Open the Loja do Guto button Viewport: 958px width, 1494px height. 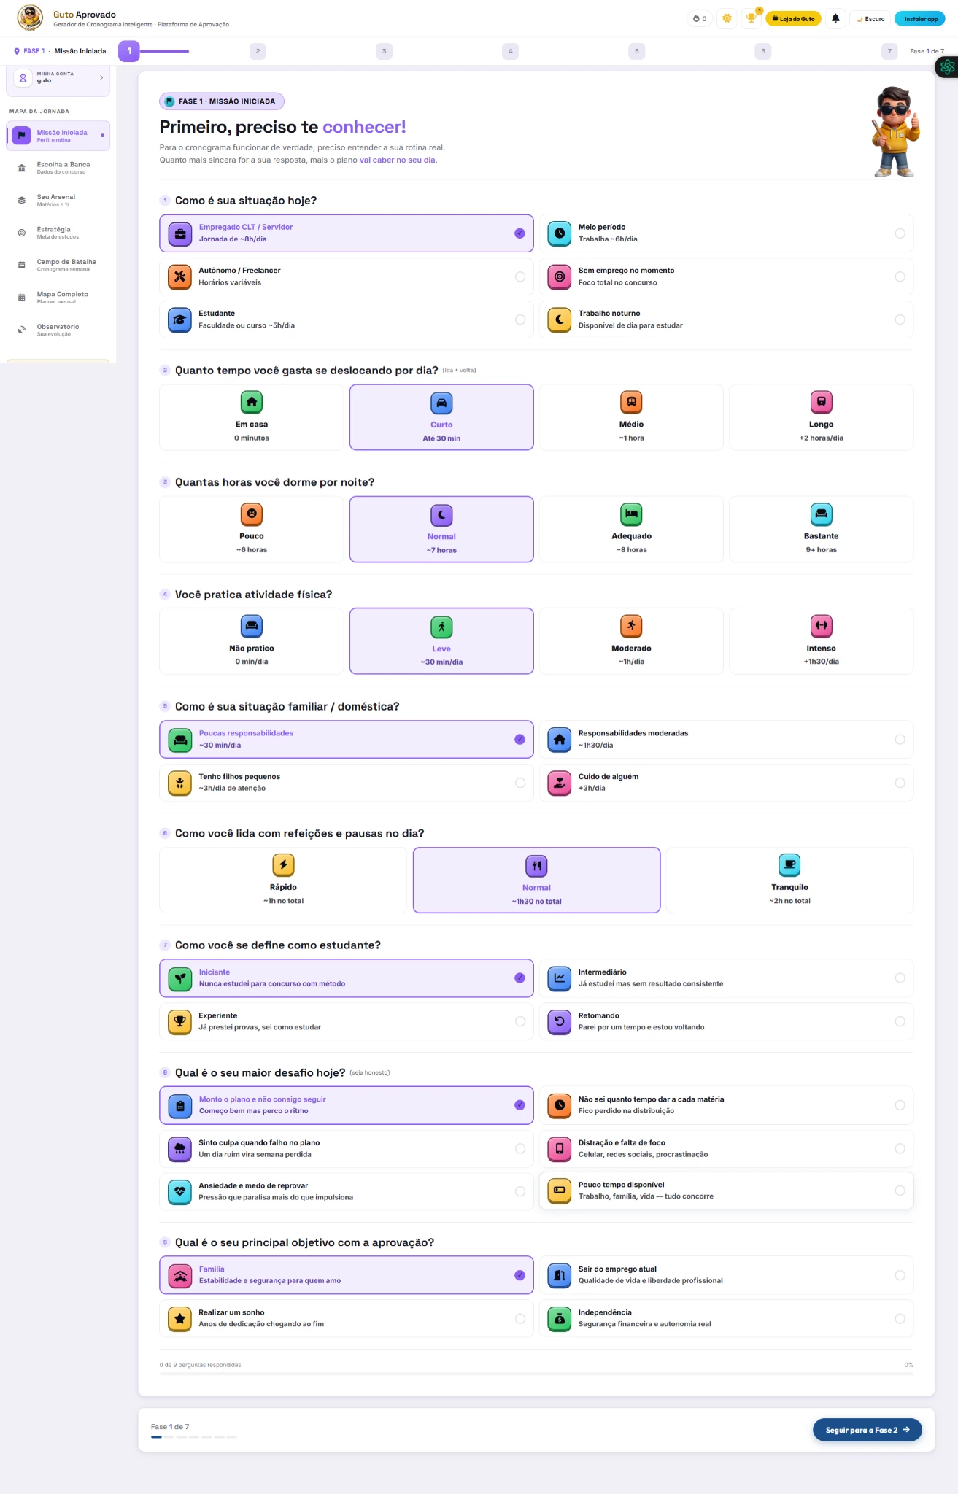[794, 19]
